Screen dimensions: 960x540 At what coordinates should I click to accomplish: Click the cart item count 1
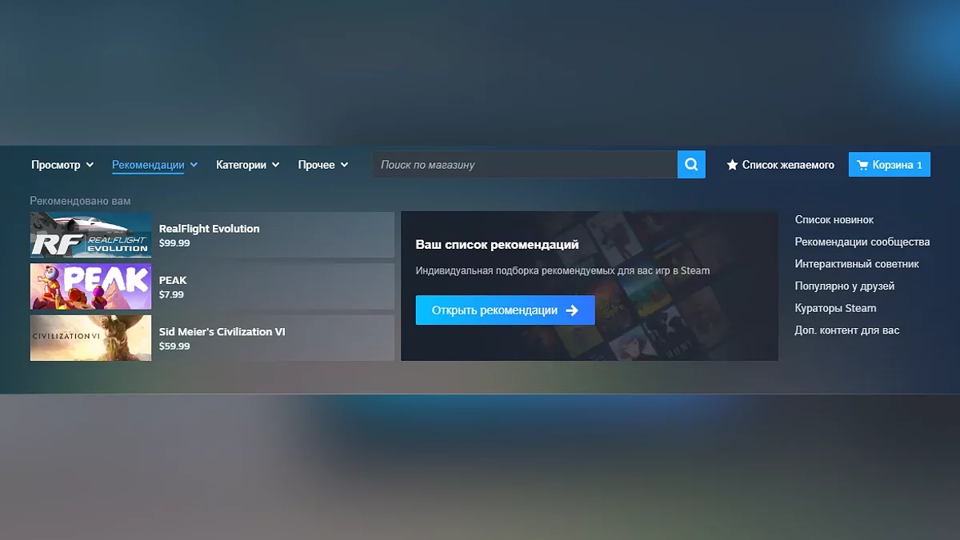coord(919,166)
